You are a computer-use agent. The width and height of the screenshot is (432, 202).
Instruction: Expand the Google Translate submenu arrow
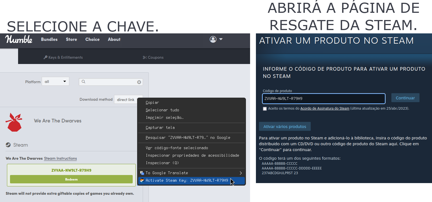[241, 173]
